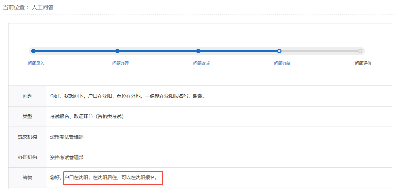Screen dimensions: 394x189
Task: Click the 人工问答 breadcrumb text
Action: (x=42, y=7)
